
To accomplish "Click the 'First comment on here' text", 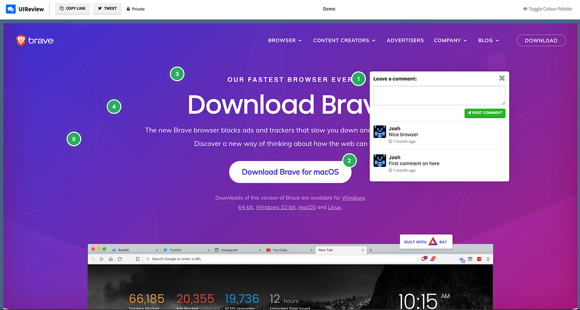I will coord(414,163).
